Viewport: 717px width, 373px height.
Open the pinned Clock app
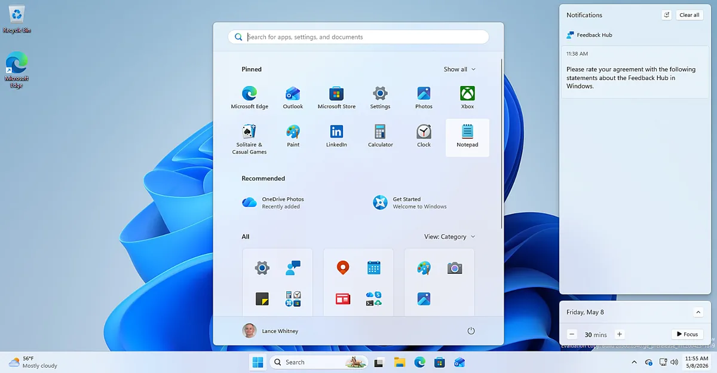pos(424,136)
